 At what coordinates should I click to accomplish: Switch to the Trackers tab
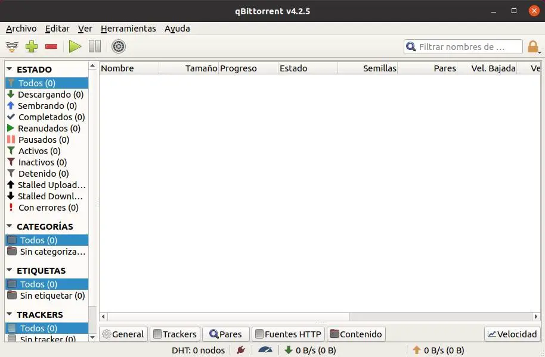tap(175, 334)
